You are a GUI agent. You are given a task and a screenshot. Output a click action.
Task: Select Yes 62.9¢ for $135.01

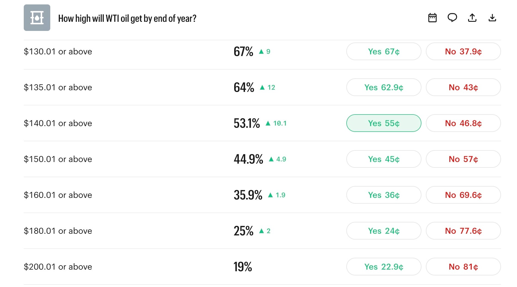384,87
